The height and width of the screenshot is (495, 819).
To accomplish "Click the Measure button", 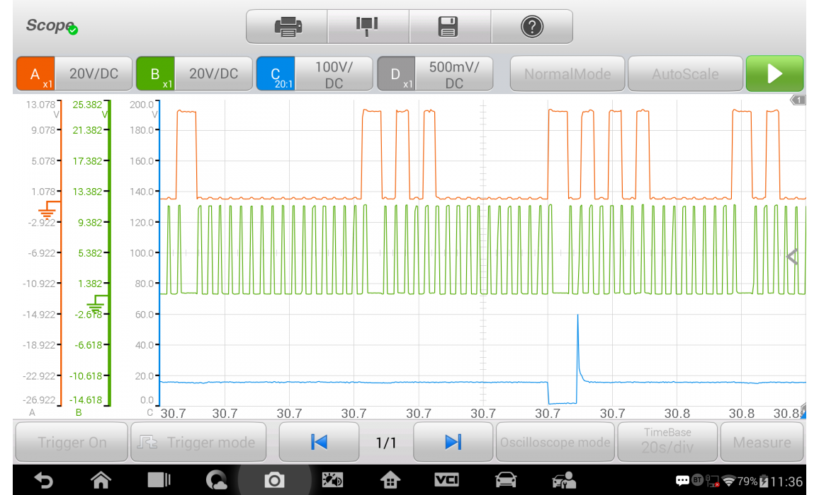I will (762, 442).
